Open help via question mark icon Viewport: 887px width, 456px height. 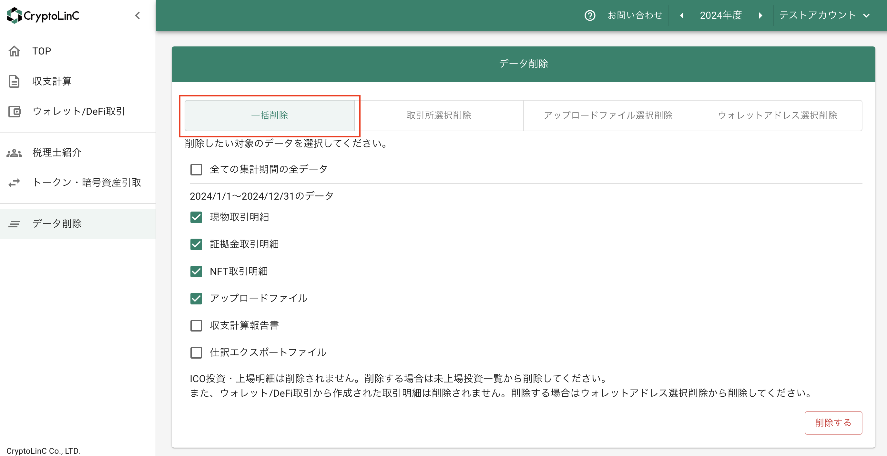click(x=589, y=15)
